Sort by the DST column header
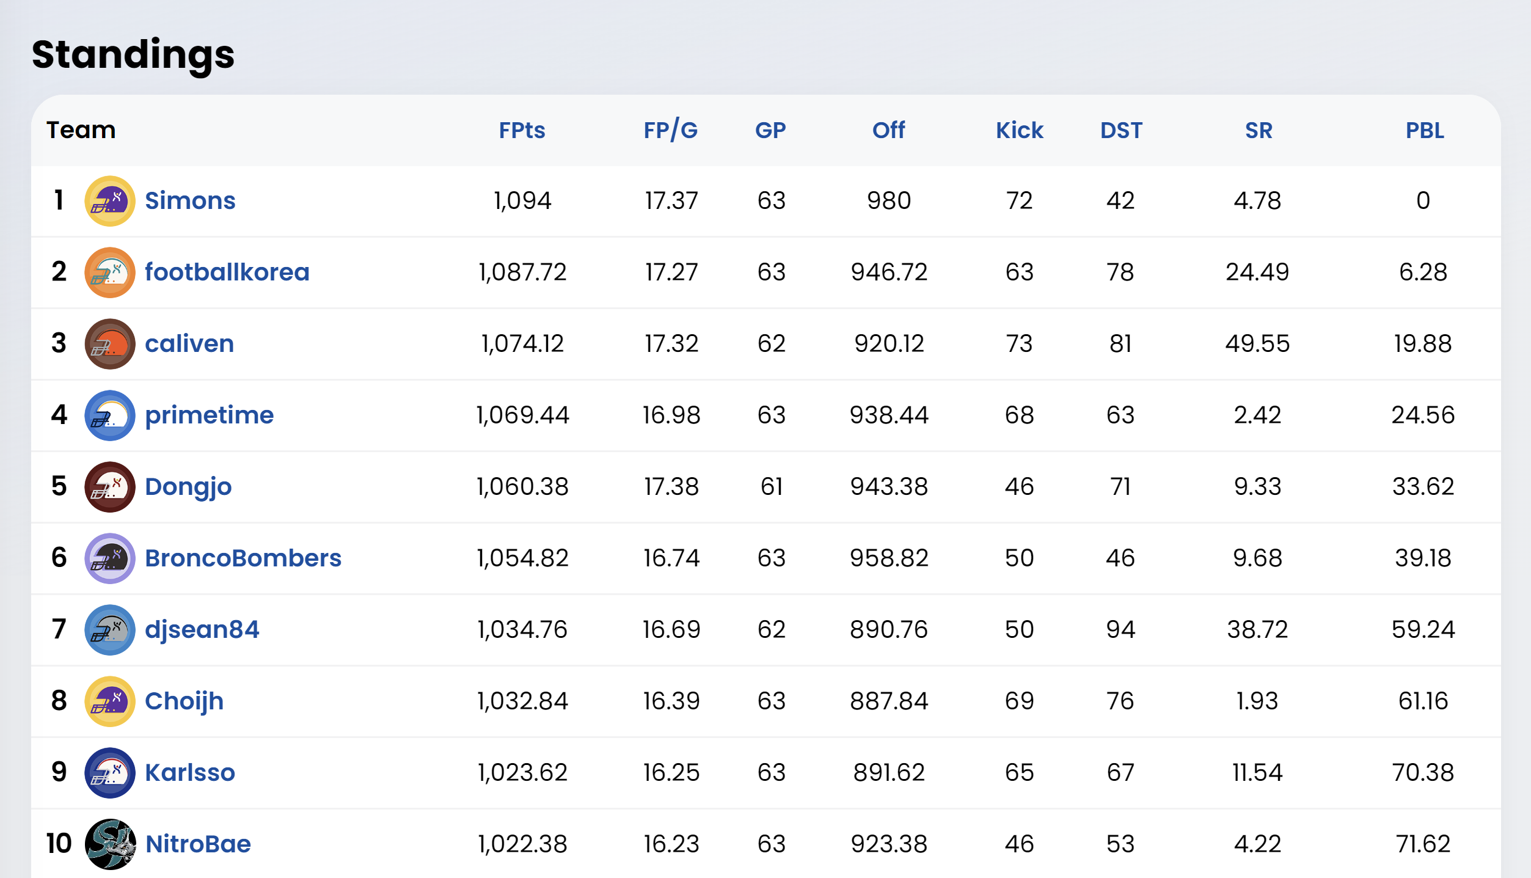 click(x=1121, y=130)
